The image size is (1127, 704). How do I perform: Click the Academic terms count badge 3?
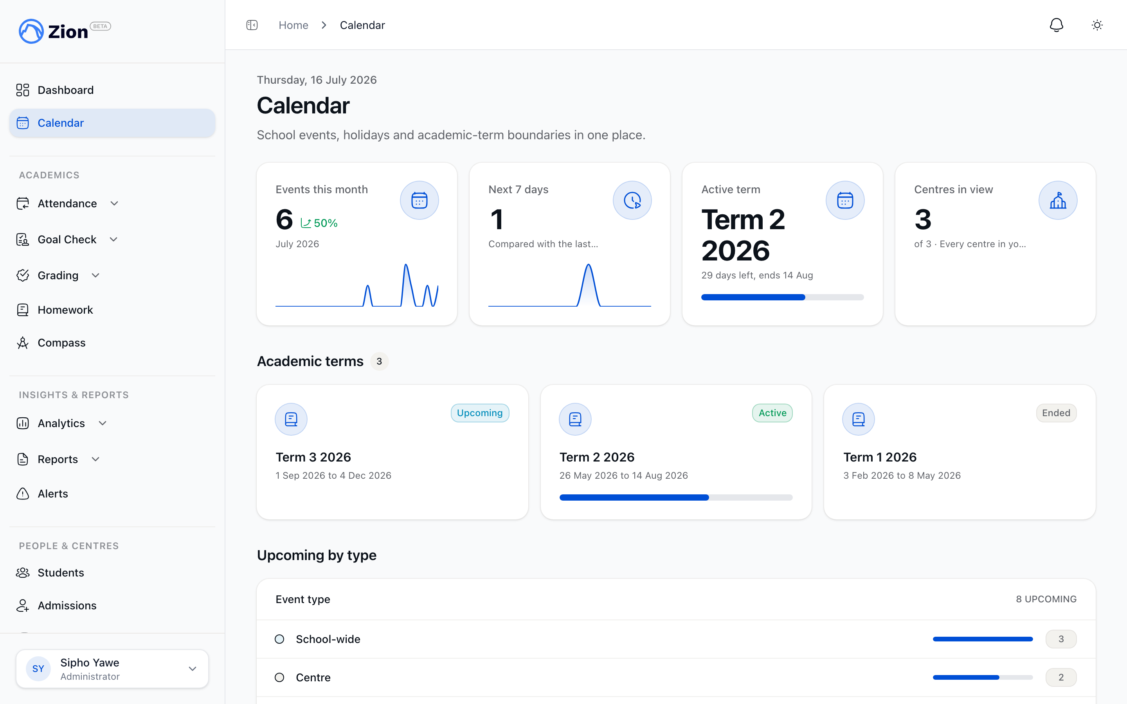(x=379, y=361)
